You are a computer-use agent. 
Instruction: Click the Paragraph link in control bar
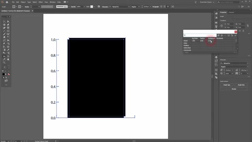click(x=156, y=7)
